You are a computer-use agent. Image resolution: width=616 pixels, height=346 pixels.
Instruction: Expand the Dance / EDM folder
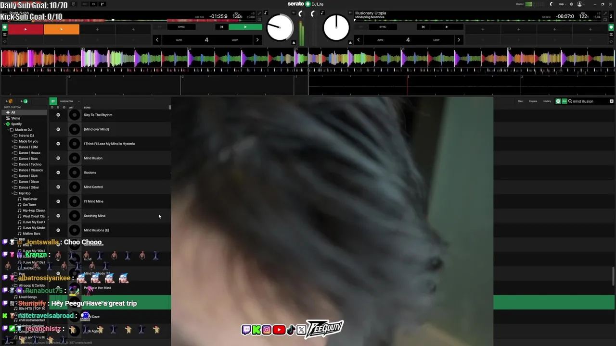(x=12, y=147)
